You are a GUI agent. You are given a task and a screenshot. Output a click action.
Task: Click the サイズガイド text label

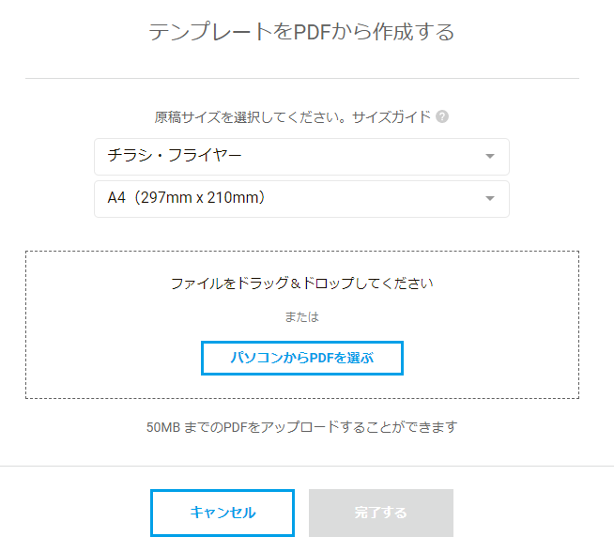click(391, 117)
